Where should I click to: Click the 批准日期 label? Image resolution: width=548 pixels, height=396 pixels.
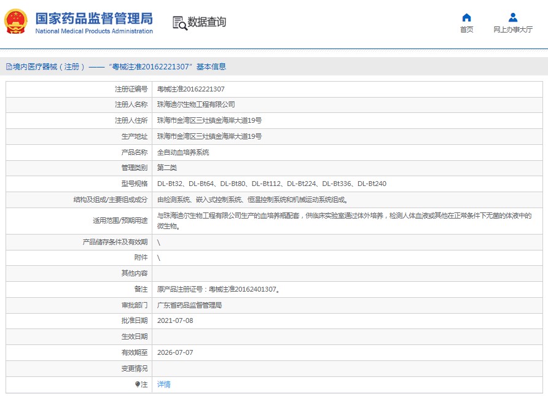pyautogui.click(x=134, y=320)
